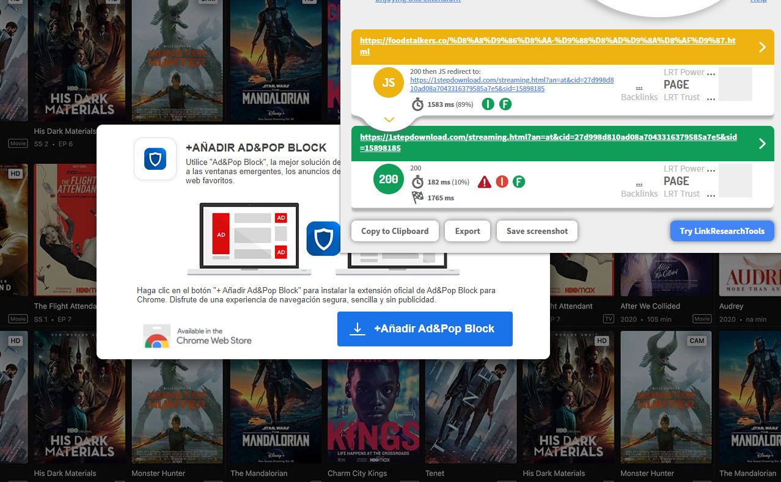
Task: Click the stopwatch icon beside 1583 ms
Action: click(417, 104)
